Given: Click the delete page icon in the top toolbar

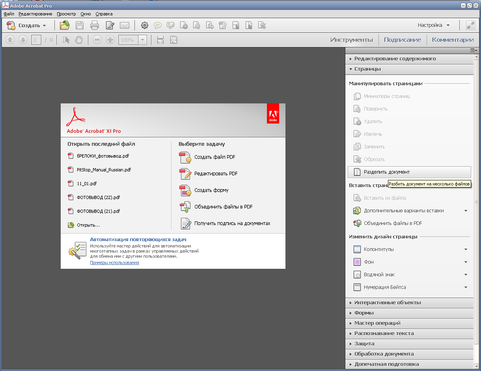Looking at the screenshot, I should tap(184, 25).
